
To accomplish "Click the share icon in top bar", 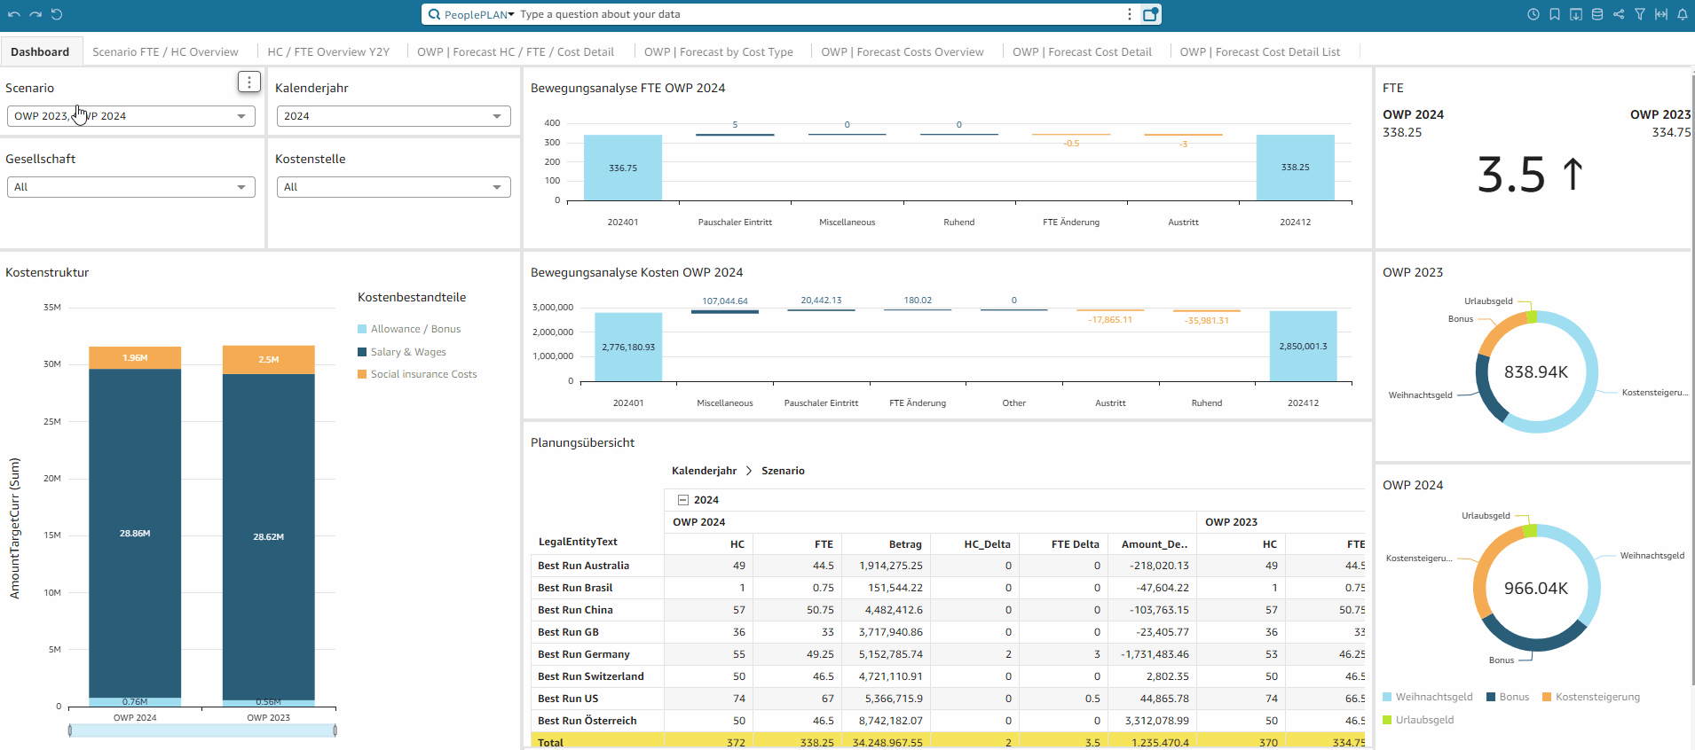I will 1619,14.
